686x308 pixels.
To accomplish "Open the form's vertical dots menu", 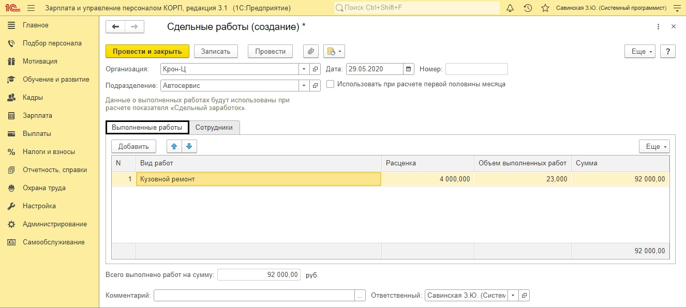I will pos(658,26).
